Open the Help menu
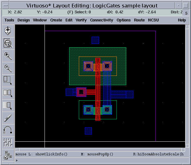This screenshot has height=165, width=191. (182, 20)
